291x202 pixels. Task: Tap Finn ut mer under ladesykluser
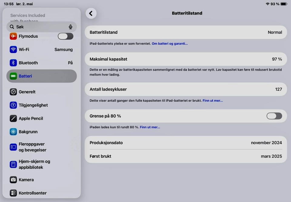click(x=213, y=101)
